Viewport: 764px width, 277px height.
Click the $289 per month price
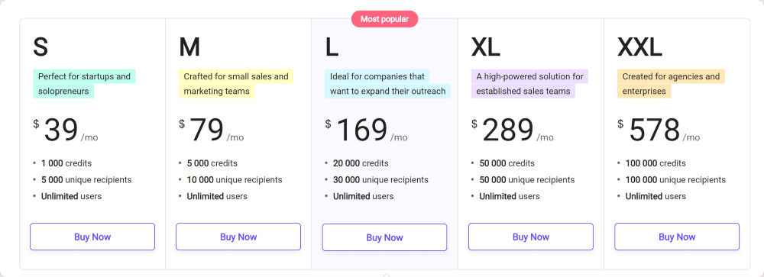click(x=513, y=130)
